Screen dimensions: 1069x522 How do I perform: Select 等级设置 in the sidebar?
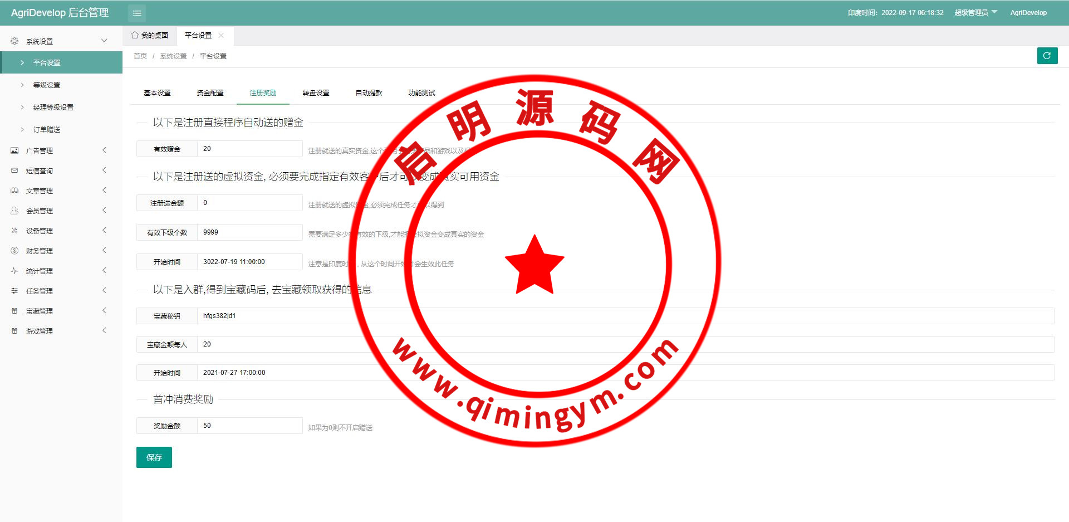click(x=47, y=85)
